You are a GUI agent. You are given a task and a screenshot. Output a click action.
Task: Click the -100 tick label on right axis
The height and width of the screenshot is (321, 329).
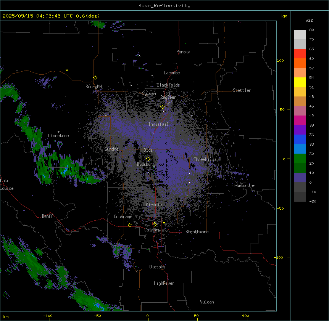pyautogui.click(x=279, y=257)
